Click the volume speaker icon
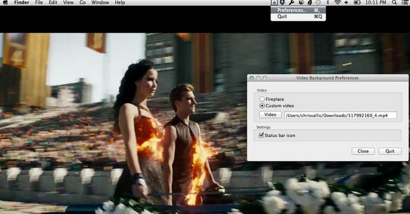This screenshot has height=214, width=410. click(x=346, y=2)
